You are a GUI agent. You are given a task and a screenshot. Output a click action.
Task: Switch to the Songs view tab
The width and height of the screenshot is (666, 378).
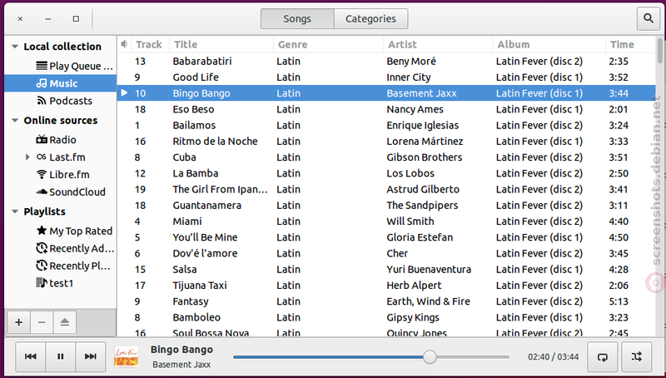(x=297, y=18)
